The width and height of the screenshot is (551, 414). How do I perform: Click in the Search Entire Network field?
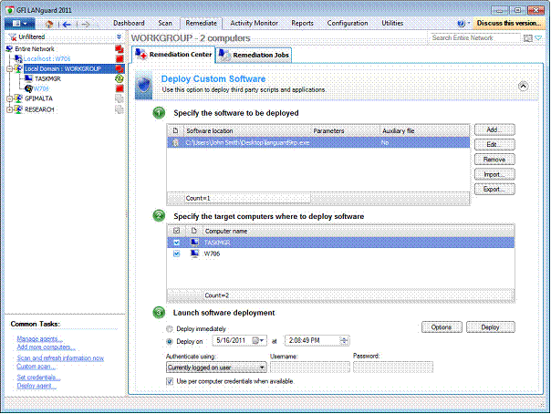[474, 38]
